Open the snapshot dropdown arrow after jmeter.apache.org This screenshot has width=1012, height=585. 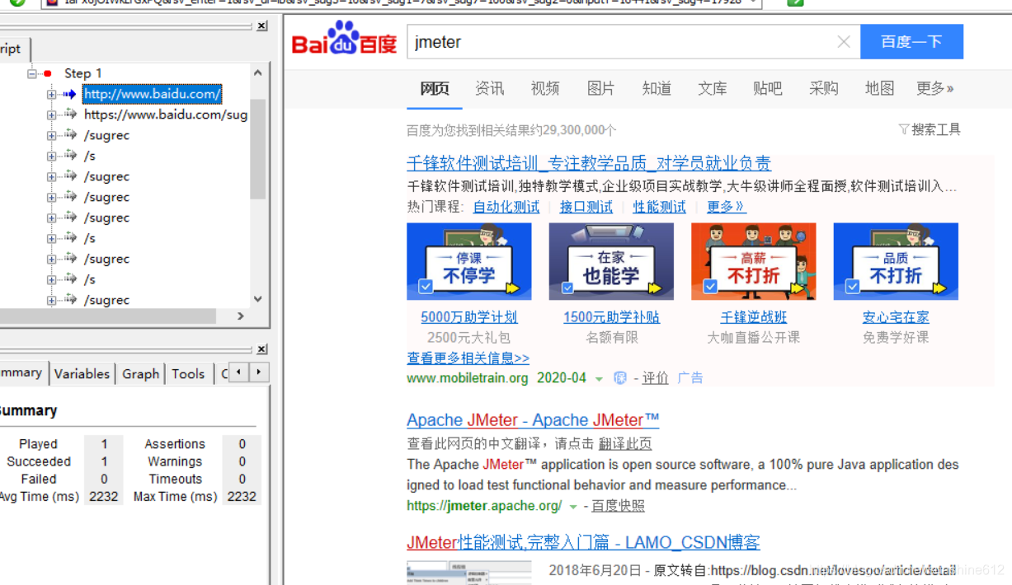point(572,506)
